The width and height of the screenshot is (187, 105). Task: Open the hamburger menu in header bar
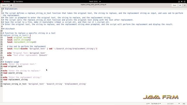[x=180, y=5]
